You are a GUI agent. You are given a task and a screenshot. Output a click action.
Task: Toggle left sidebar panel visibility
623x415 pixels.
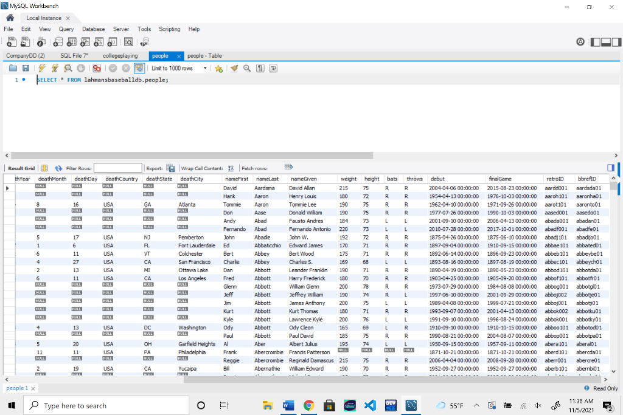pos(596,42)
